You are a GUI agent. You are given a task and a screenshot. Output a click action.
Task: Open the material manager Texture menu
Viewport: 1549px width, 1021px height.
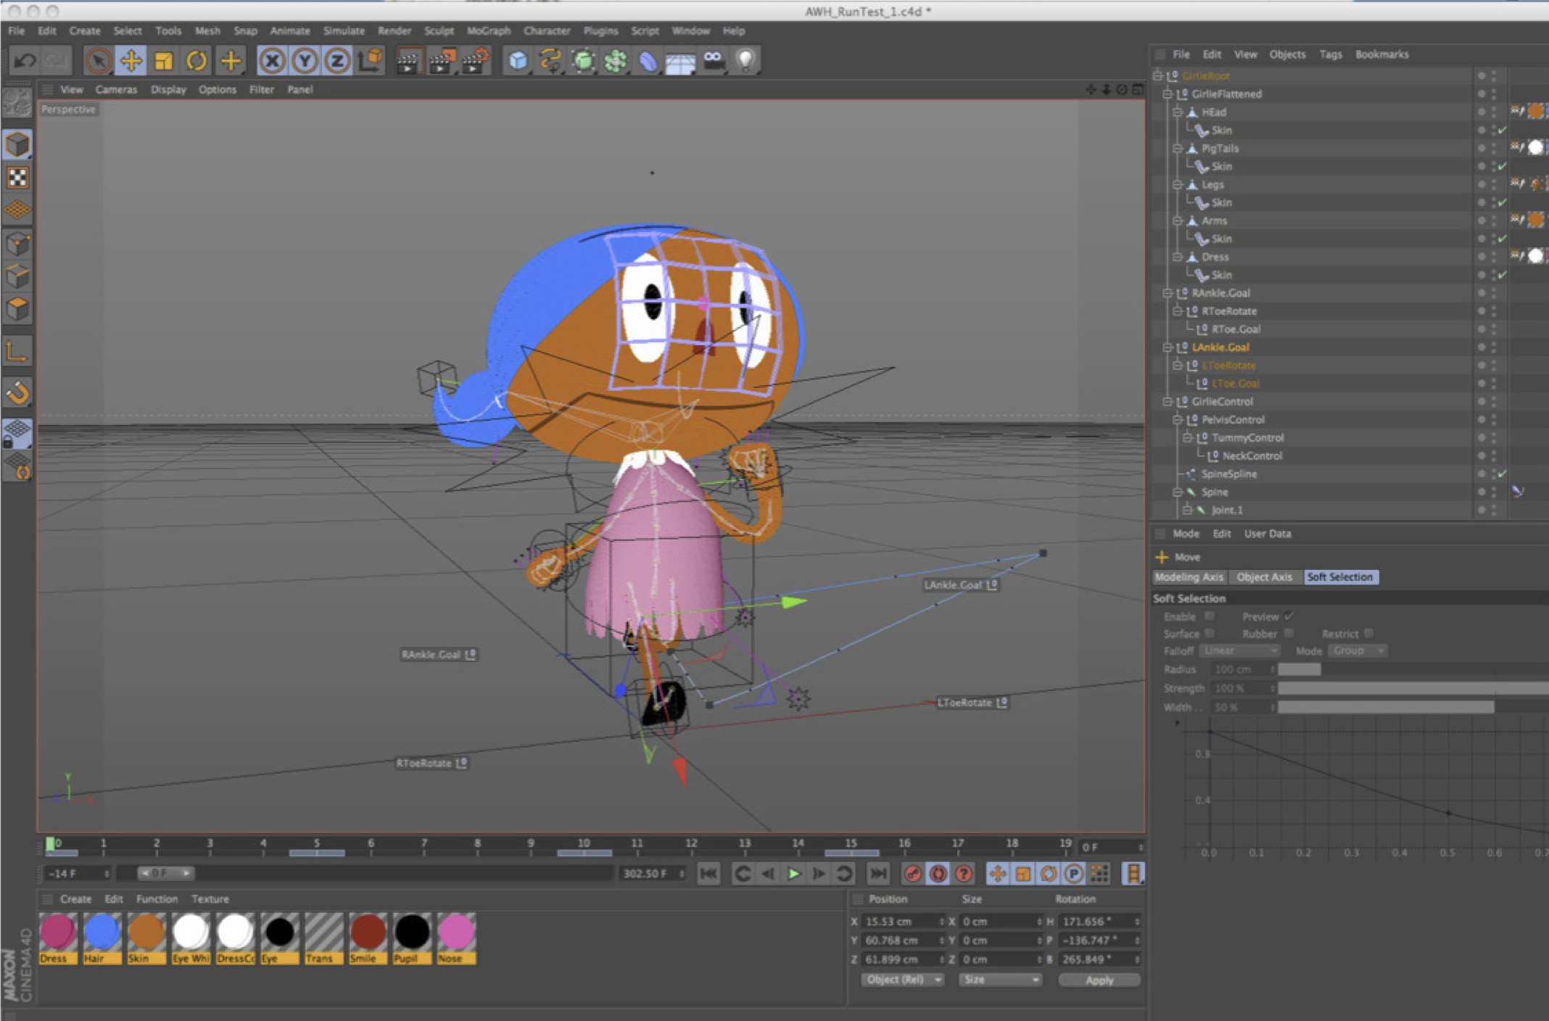pyautogui.click(x=210, y=898)
